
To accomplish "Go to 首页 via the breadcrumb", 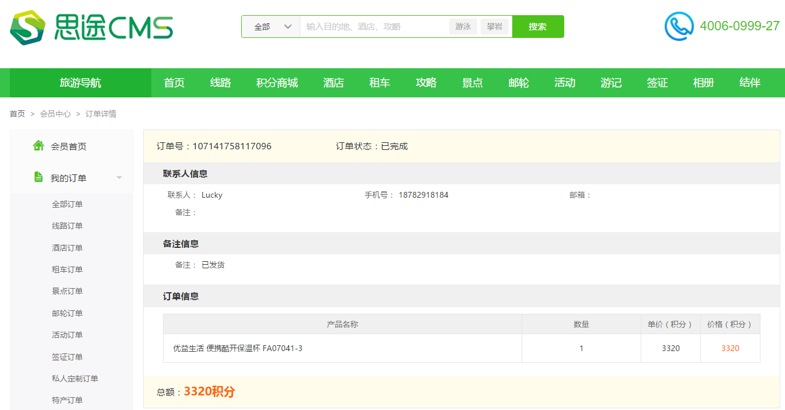I will (x=17, y=114).
